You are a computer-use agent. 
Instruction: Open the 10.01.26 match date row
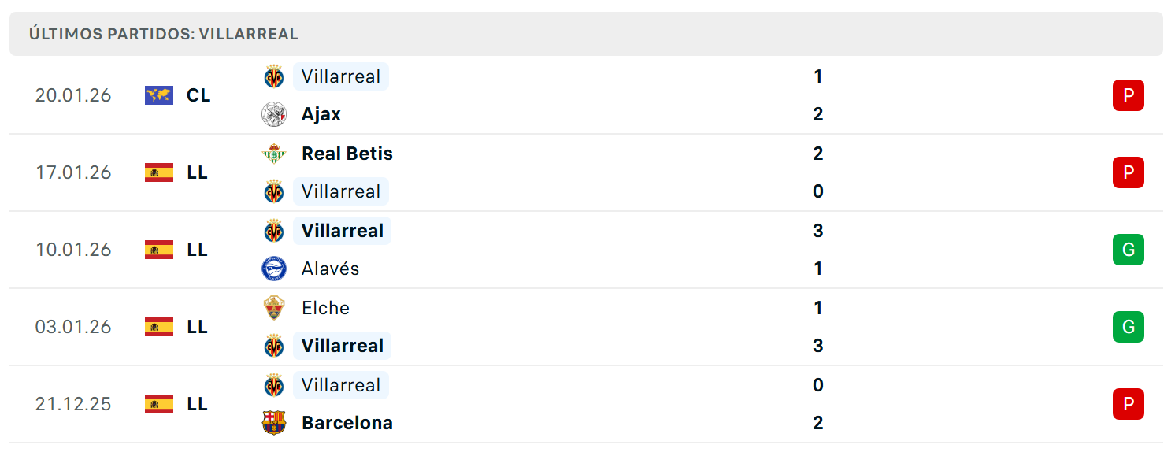point(586,250)
